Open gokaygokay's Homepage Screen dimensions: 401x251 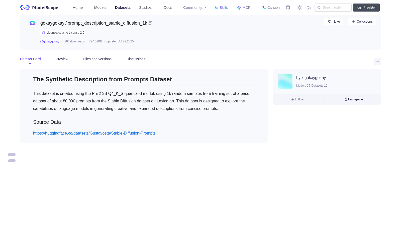(354, 99)
